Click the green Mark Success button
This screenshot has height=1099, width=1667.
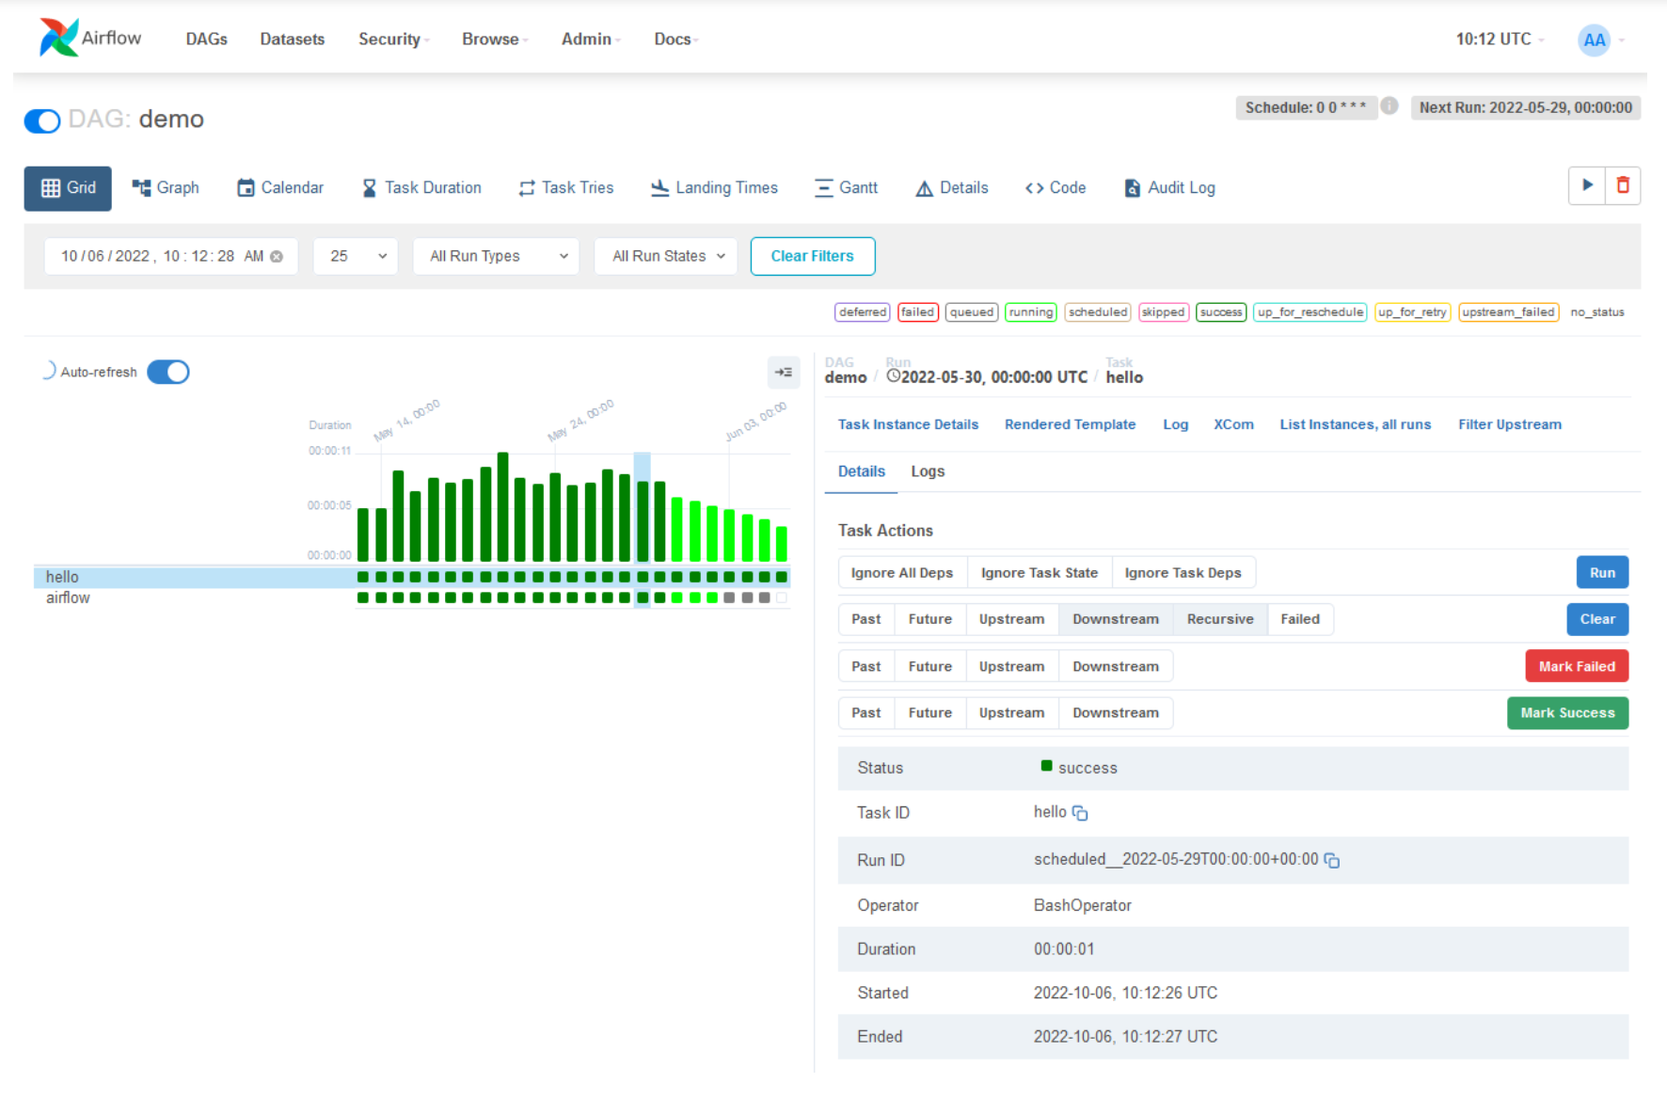(x=1566, y=713)
